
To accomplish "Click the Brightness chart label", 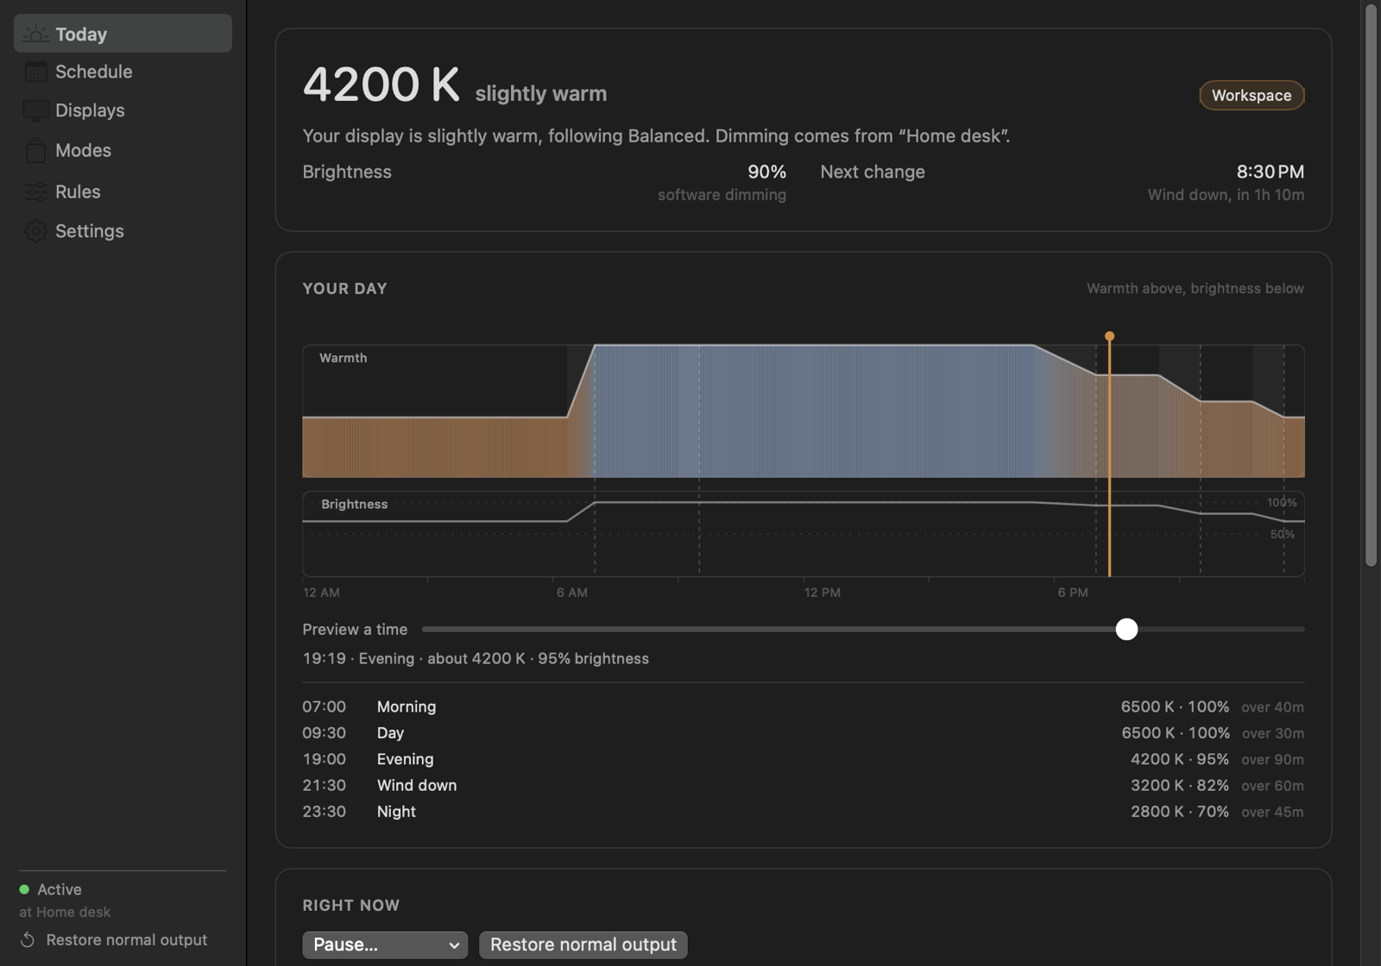I will coord(354,505).
